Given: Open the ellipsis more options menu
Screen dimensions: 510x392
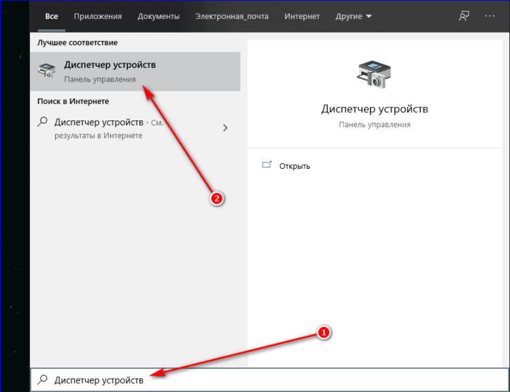Looking at the screenshot, I should tap(490, 16).
